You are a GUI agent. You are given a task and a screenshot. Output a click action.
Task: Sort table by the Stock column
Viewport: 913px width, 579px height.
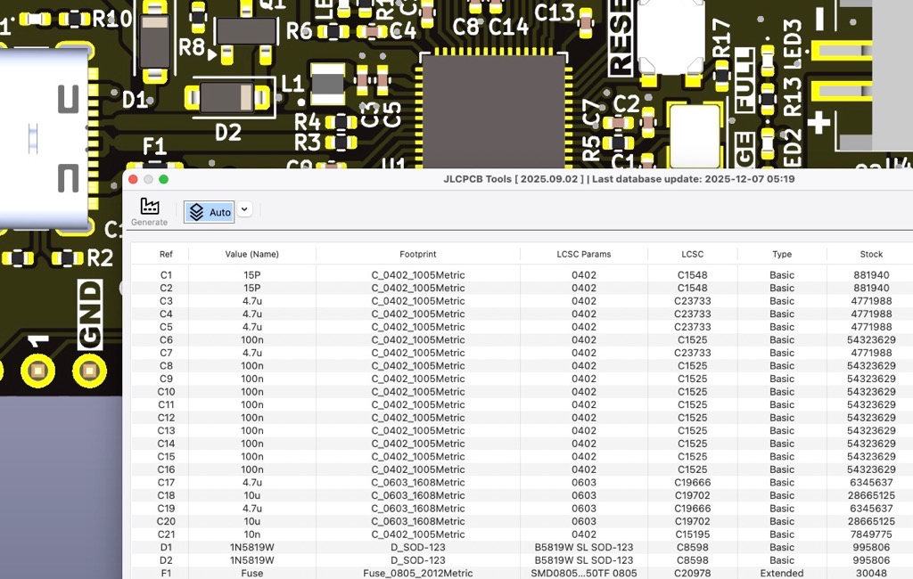click(871, 254)
